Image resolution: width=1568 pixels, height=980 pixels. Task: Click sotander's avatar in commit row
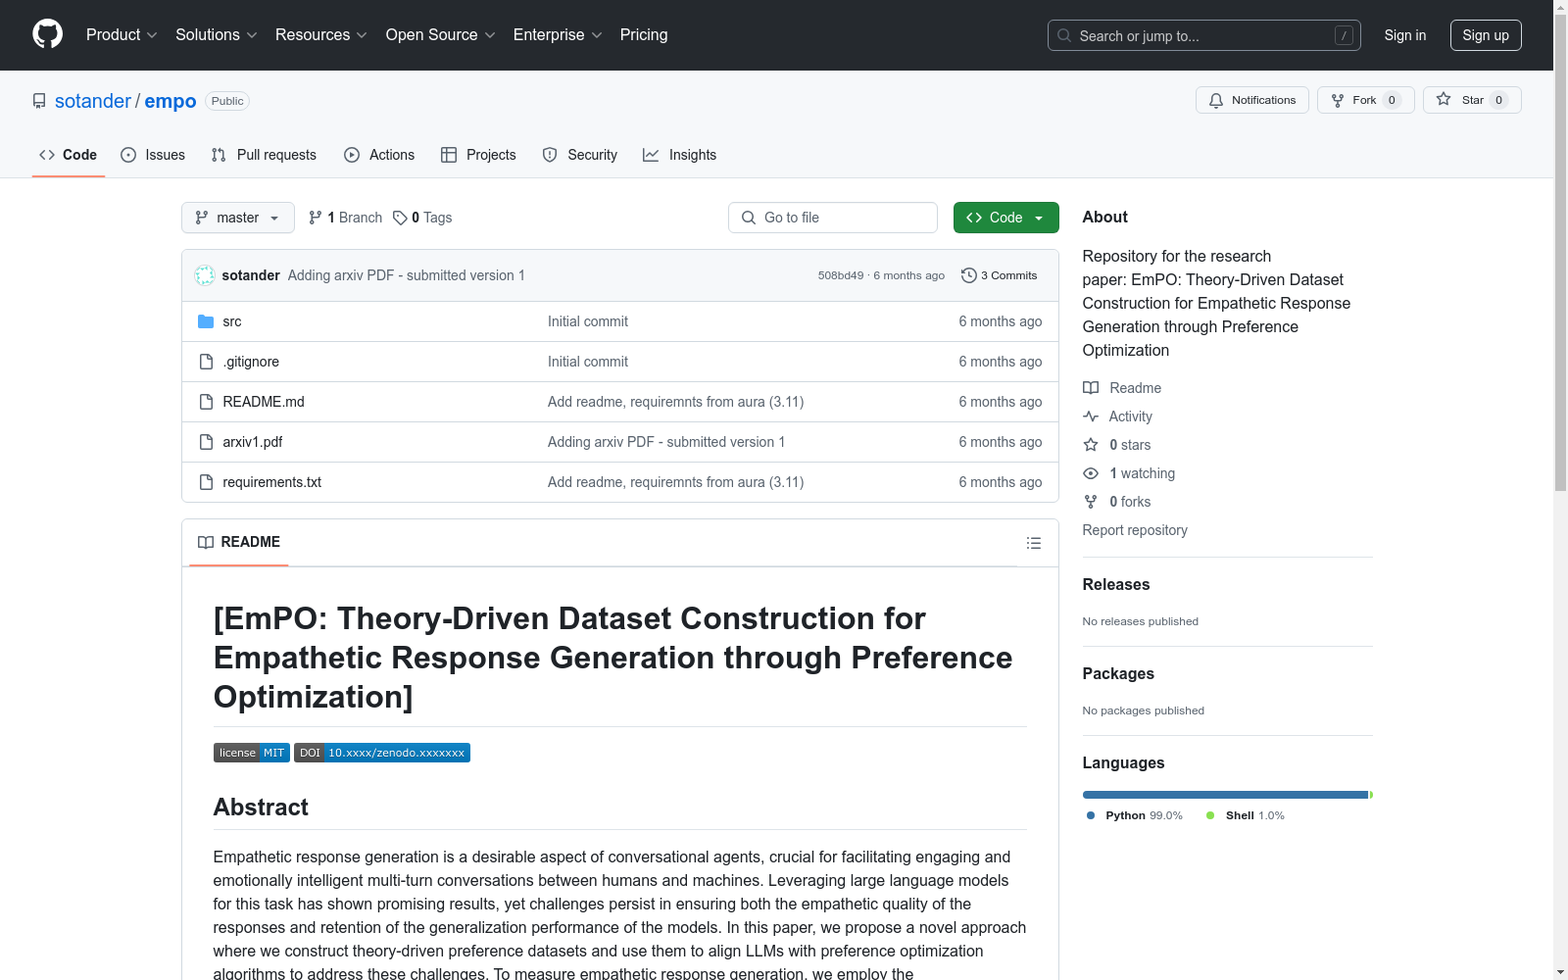(x=205, y=275)
